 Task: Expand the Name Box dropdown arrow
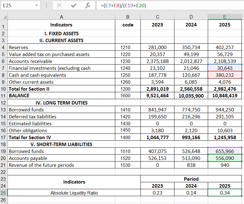point(37,6)
